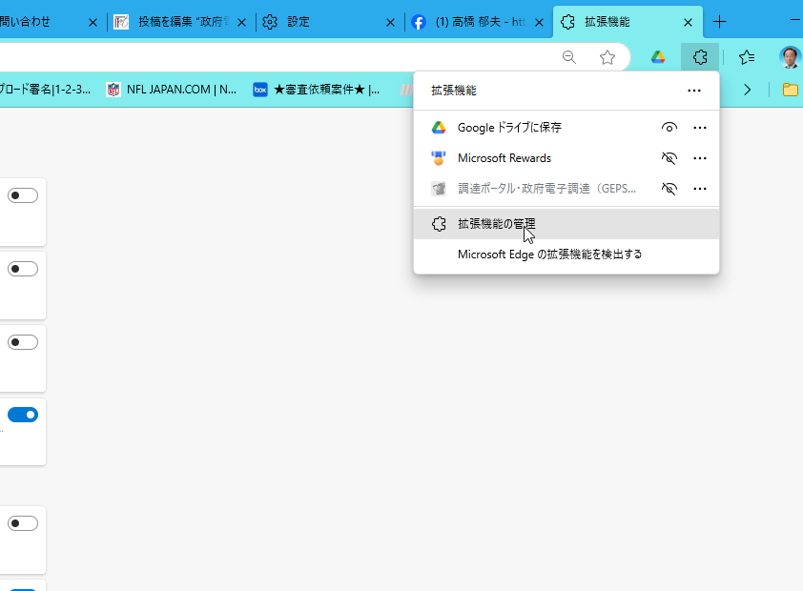Open more options for Microsoft Rewards
The height and width of the screenshot is (591, 803).
(699, 158)
